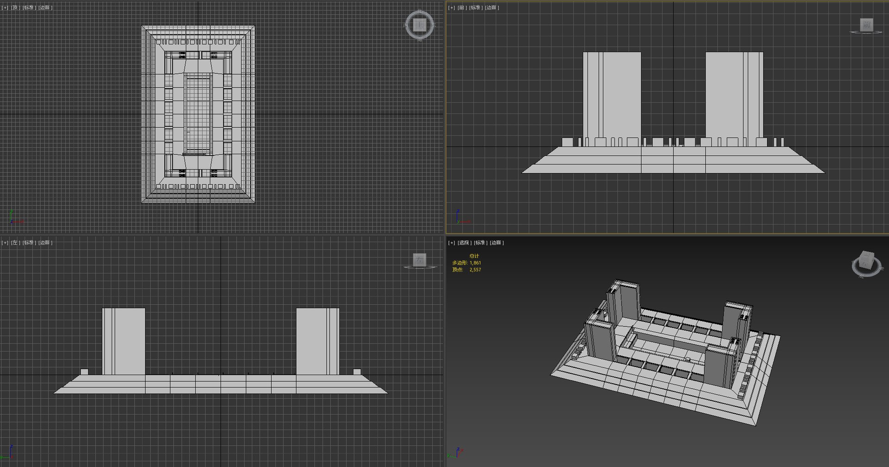
Task: Click the ViewCube face in the Front viewport
Action: point(866,25)
